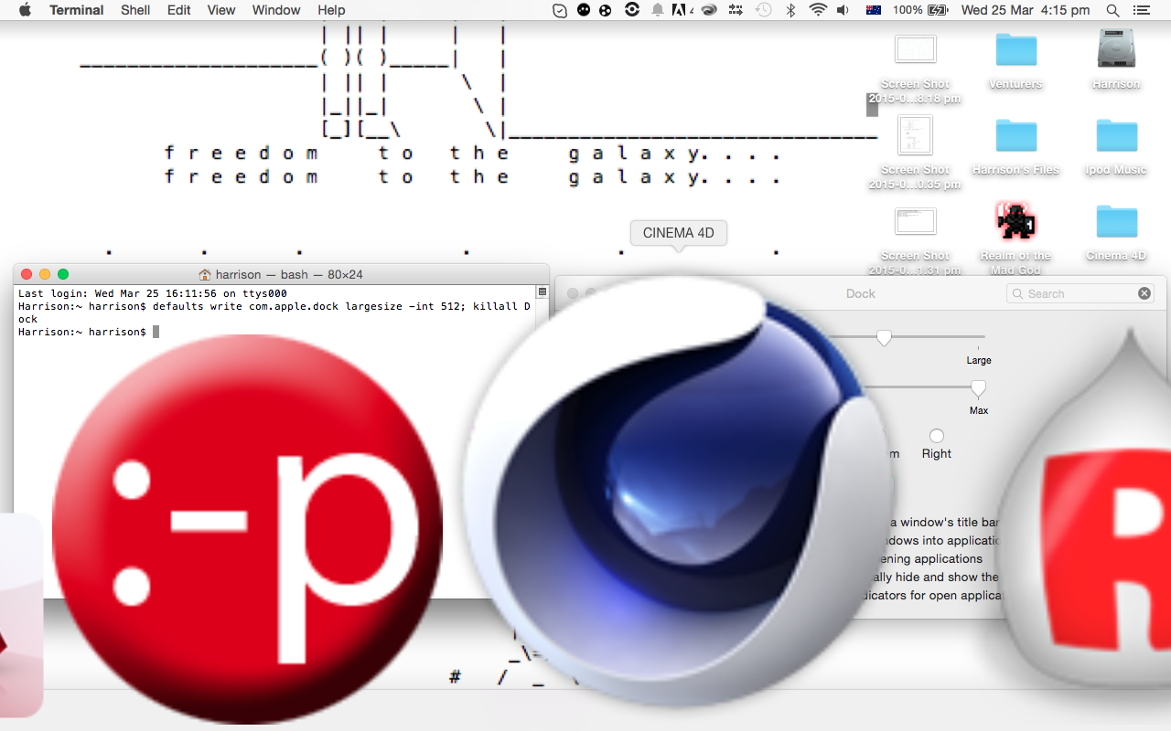Click the leftmost speech-bubble status icon
The image size is (1171, 731).
coord(561,10)
